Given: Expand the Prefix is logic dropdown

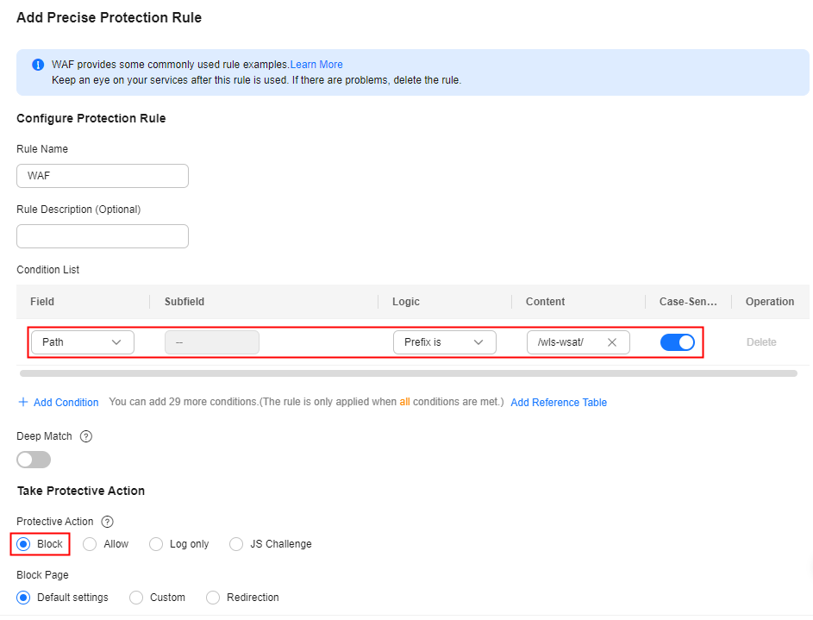Looking at the screenshot, I should point(444,342).
